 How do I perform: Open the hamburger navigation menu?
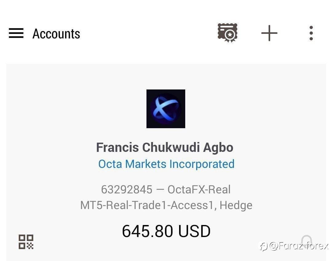16,33
